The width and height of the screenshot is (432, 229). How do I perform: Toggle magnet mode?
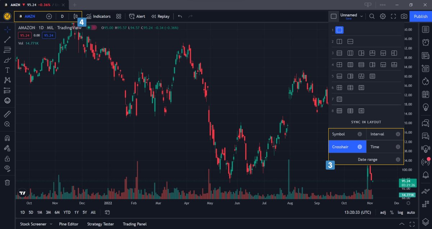pos(7,138)
